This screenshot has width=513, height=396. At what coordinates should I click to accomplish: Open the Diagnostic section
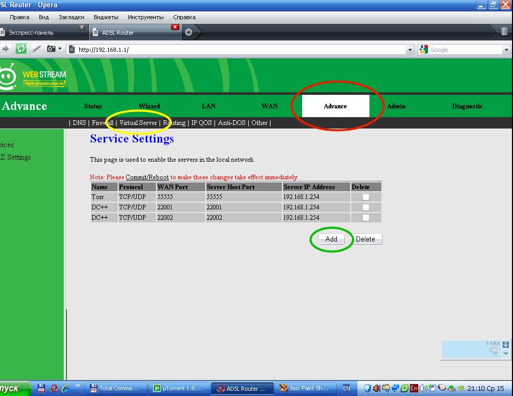tap(467, 106)
